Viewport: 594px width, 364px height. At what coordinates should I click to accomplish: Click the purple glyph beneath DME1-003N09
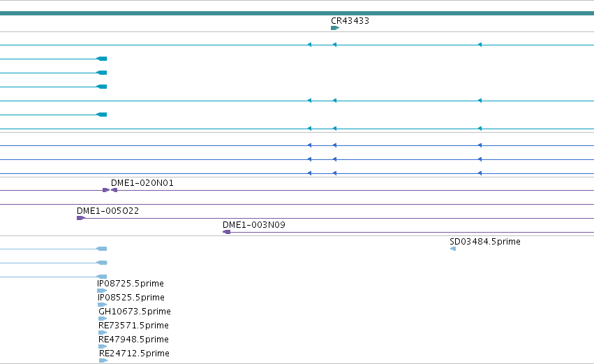[227, 232]
